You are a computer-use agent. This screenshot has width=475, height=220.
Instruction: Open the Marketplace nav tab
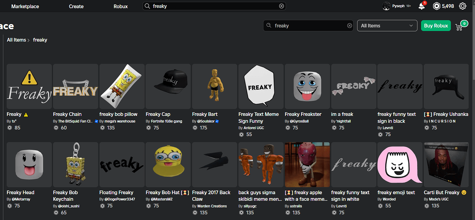point(25,6)
